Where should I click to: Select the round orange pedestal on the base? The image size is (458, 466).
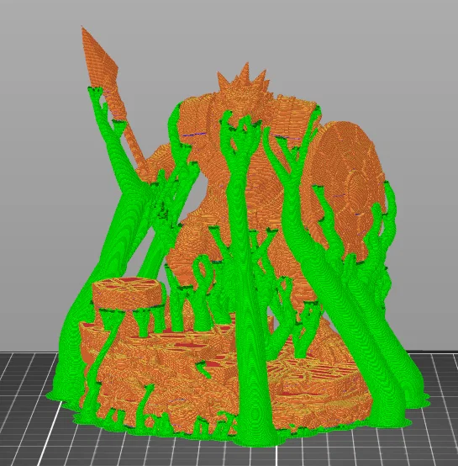128,294
